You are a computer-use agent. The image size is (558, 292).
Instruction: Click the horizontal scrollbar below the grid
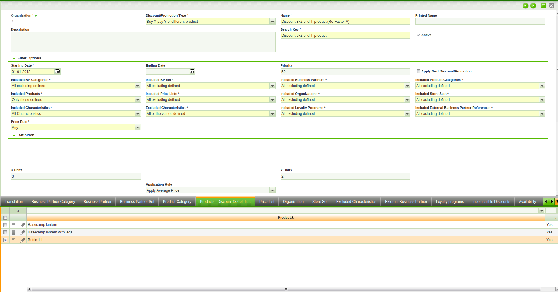(286, 289)
